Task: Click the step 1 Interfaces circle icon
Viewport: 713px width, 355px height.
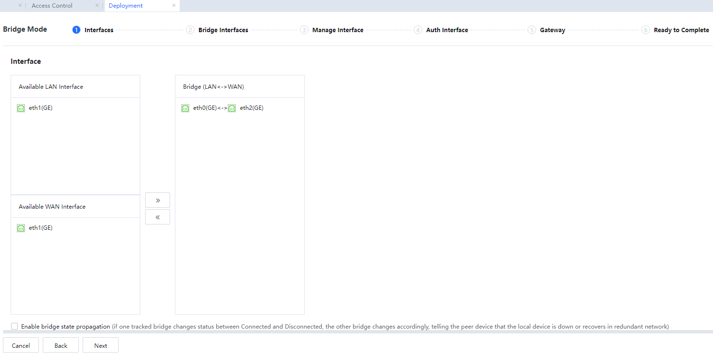Action: point(76,30)
